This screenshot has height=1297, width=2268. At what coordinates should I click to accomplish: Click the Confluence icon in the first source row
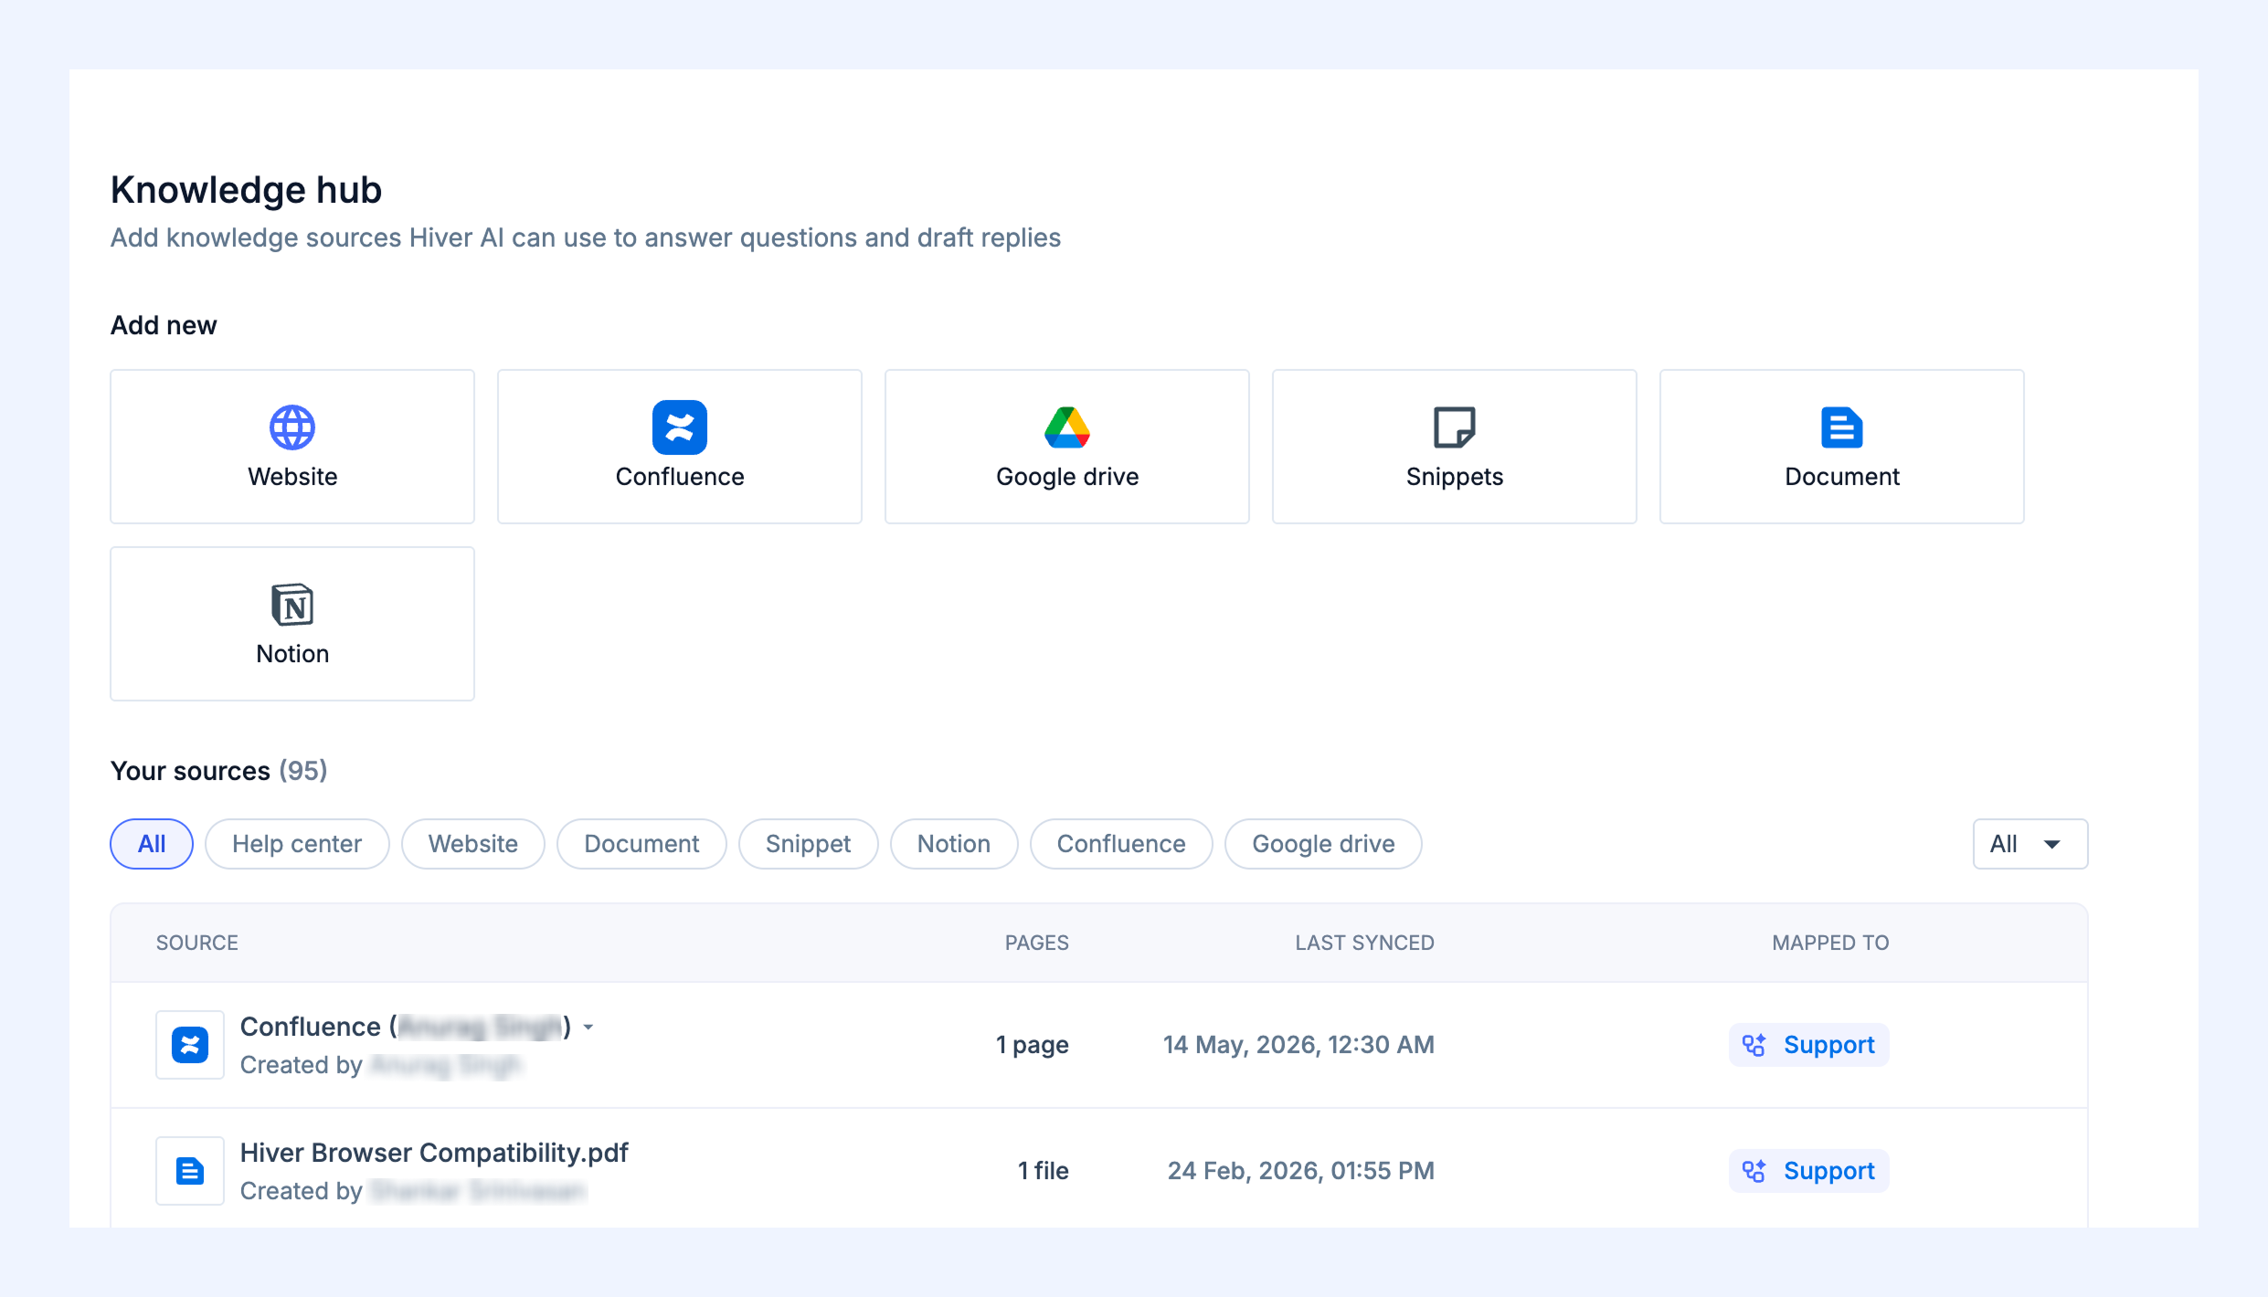[190, 1045]
